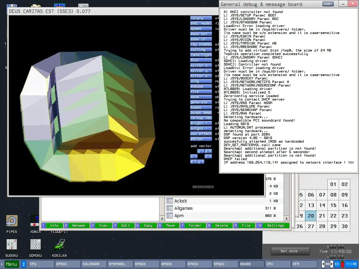This screenshot has width=359, height=269.
Task: Toggle fire effect
Action: [x=201, y=92]
